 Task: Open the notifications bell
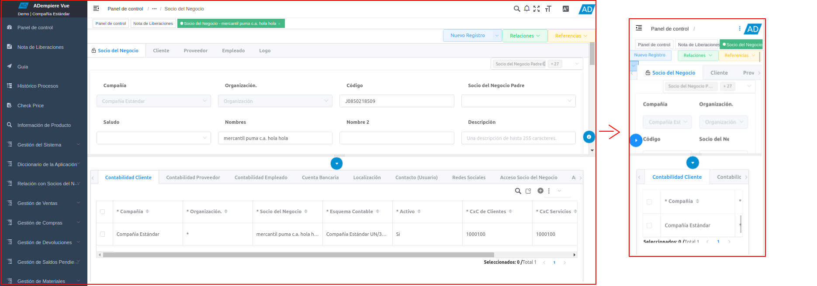[527, 9]
